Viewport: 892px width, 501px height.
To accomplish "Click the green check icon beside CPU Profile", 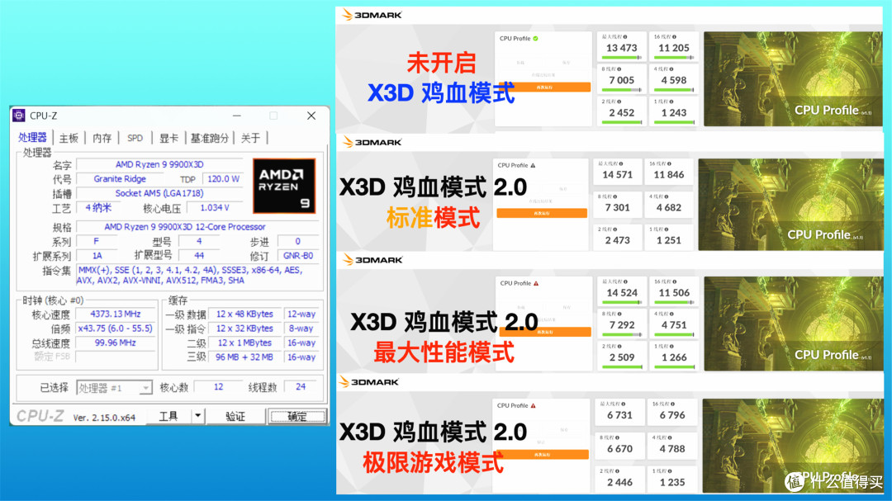I will [536, 39].
